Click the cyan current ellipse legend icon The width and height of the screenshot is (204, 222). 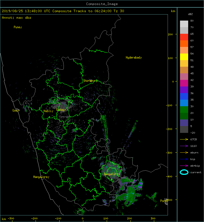click(x=184, y=172)
